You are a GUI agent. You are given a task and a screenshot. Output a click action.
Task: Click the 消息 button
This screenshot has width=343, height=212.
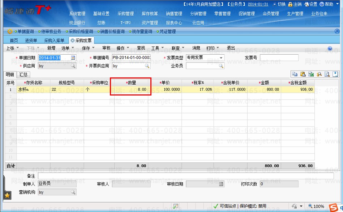(196, 48)
